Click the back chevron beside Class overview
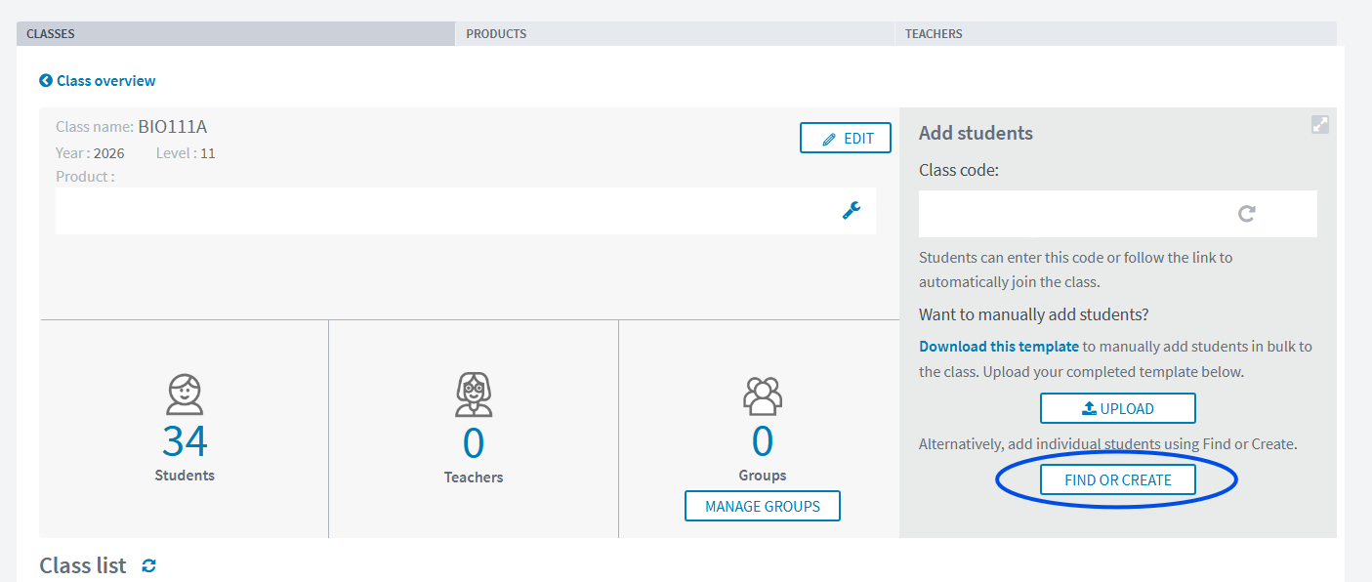Image resolution: width=1372 pixels, height=582 pixels. tap(46, 81)
